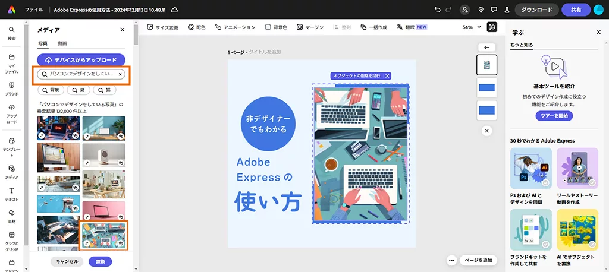Viewport: 609px width, 272px height.
Task: Open the テンプレート panel
Action: 12,147
